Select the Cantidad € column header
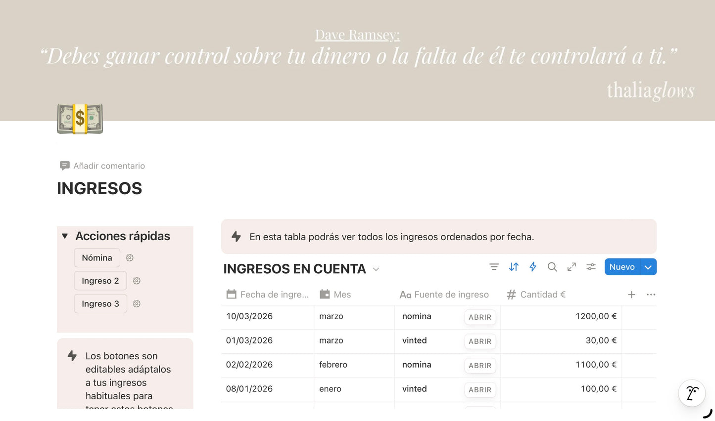715x421 pixels. pyautogui.click(x=543, y=295)
